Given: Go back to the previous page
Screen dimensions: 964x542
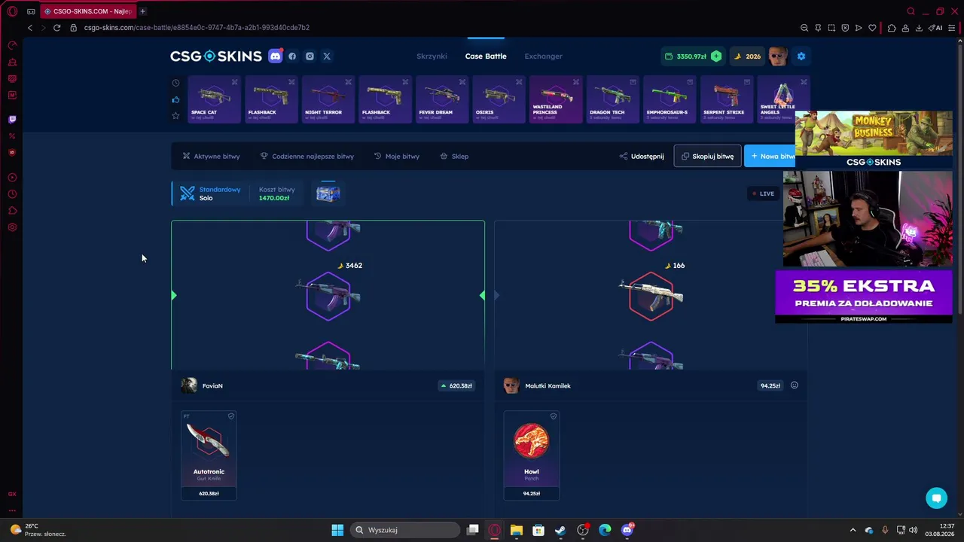Looking at the screenshot, I should pyautogui.click(x=30, y=28).
